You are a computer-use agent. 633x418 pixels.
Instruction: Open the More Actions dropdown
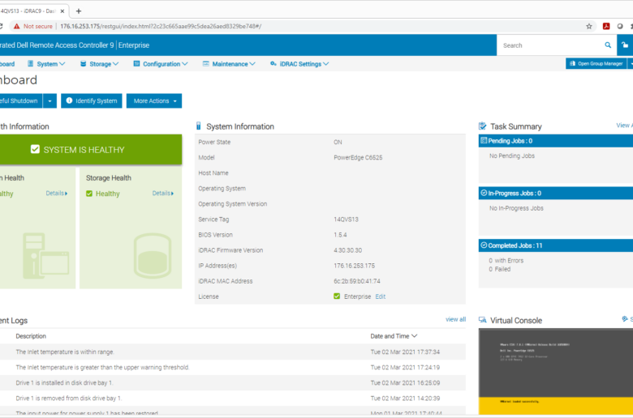(154, 100)
